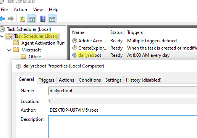Select Task Scheduler Library in the tree
This screenshot has width=197, height=138.
pos(36,36)
